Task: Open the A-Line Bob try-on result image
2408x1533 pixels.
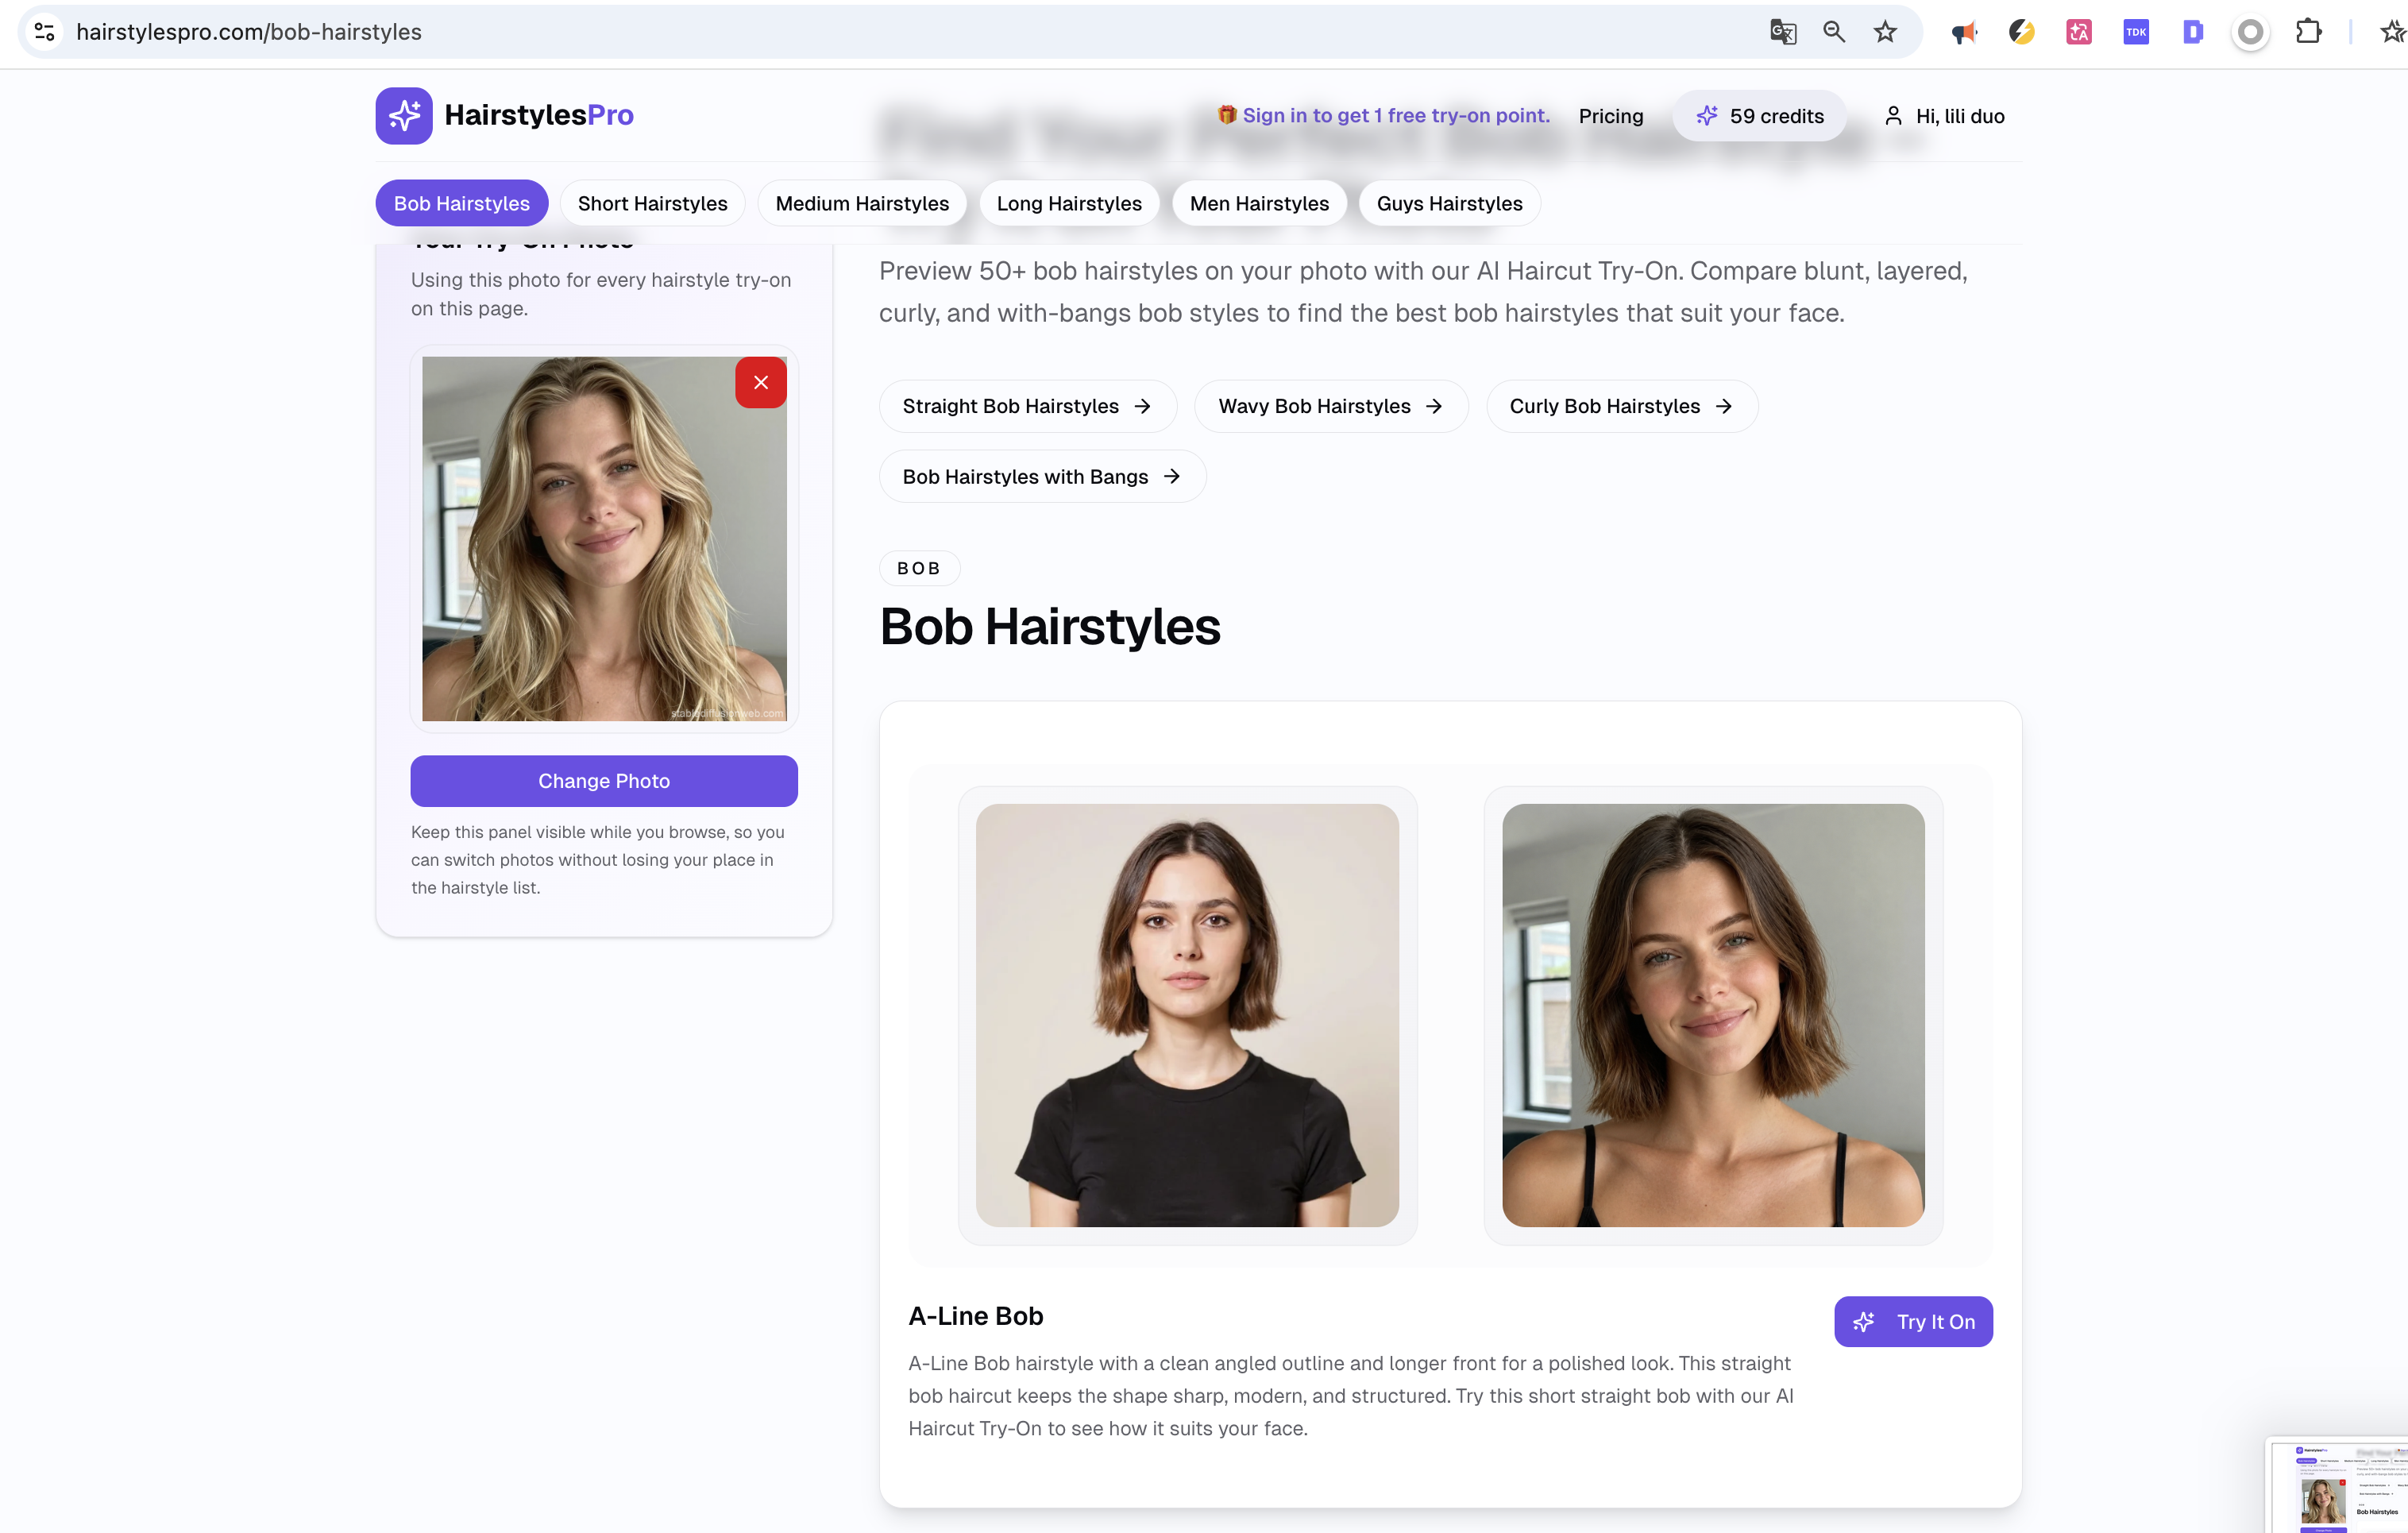Action: (x=1713, y=1015)
